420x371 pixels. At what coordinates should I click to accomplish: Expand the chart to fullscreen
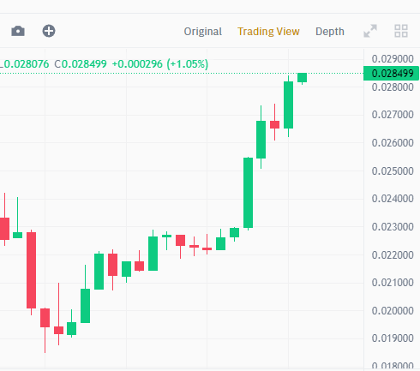point(370,31)
